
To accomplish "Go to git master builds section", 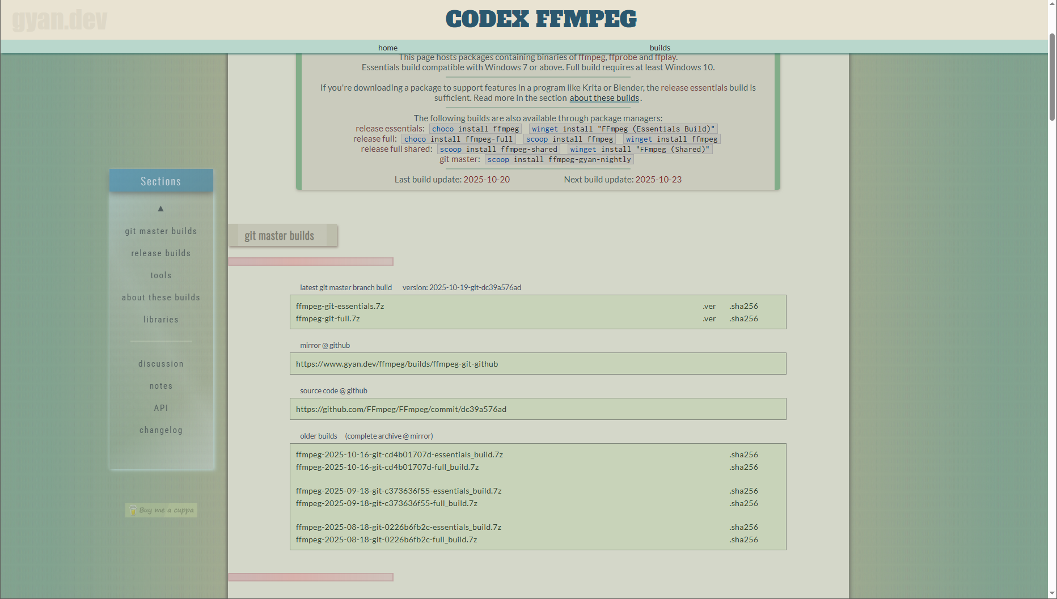I will (x=161, y=231).
